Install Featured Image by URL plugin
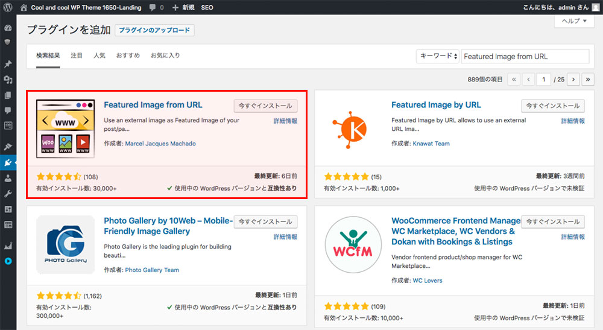The width and height of the screenshot is (603, 330). pos(553,106)
